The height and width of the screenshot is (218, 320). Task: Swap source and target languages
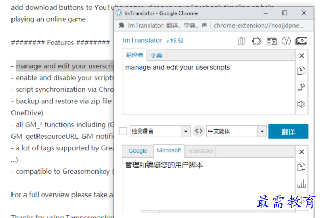(x=199, y=131)
